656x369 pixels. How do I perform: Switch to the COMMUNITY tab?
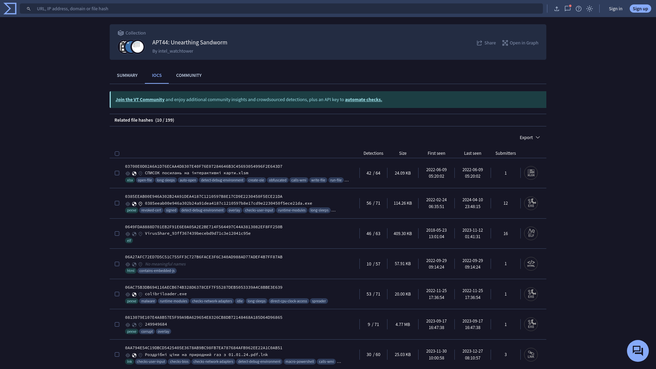pos(189,75)
